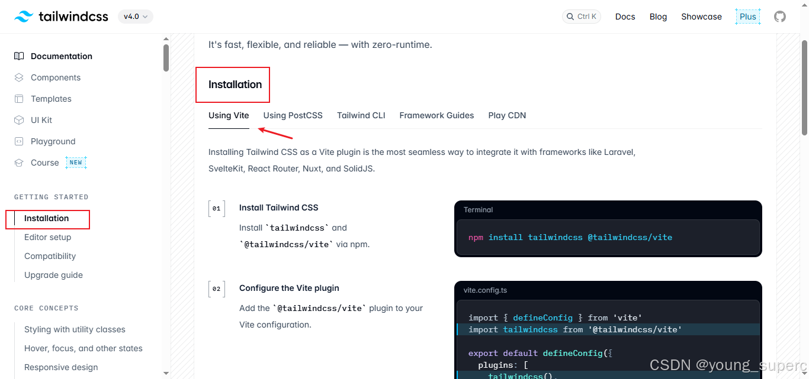Click the main page scrollbar thumb
This screenshot has width=809, height=379.
click(804, 88)
